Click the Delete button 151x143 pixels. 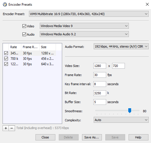coord(69,137)
